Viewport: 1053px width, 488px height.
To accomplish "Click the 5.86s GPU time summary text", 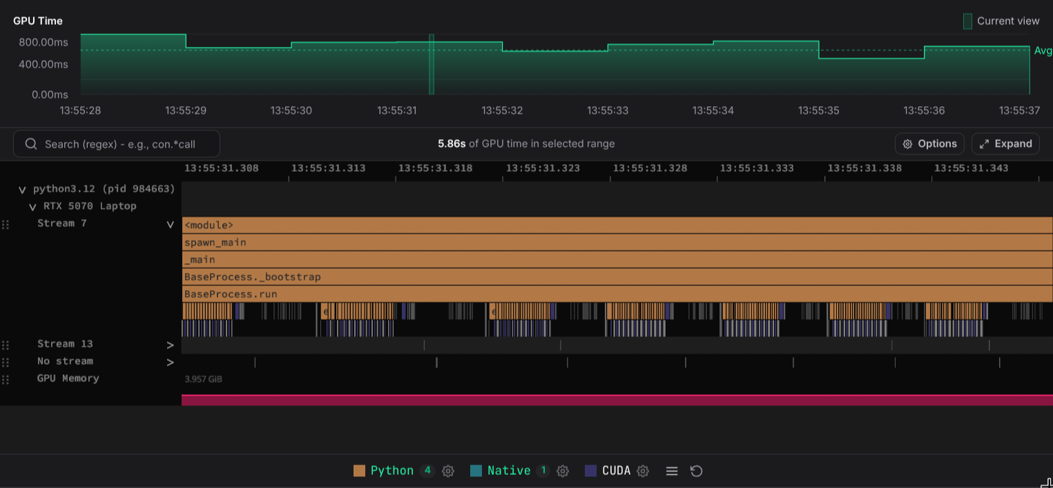I will pos(526,143).
